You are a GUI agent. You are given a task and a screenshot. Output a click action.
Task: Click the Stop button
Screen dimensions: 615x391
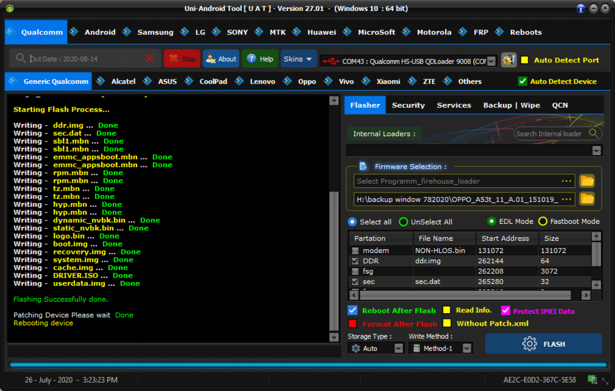click(182, 59)
